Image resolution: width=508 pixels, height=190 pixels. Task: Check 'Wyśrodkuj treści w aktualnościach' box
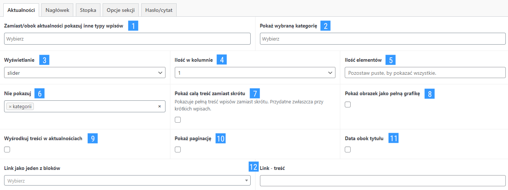7,149
